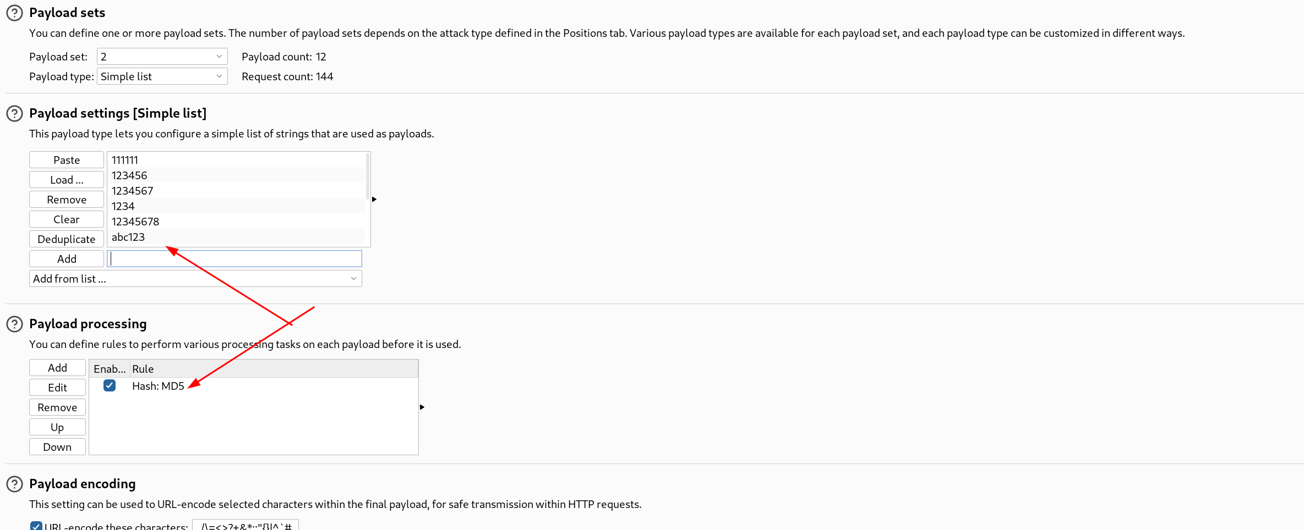Toggle URL-encode these characters checkbox
Screen dimensions: 1304x530
click(x=36, y=526)
